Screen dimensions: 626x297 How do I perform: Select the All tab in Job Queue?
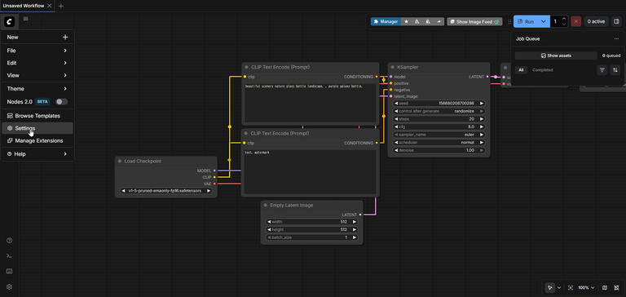click(x=521, y=70)
